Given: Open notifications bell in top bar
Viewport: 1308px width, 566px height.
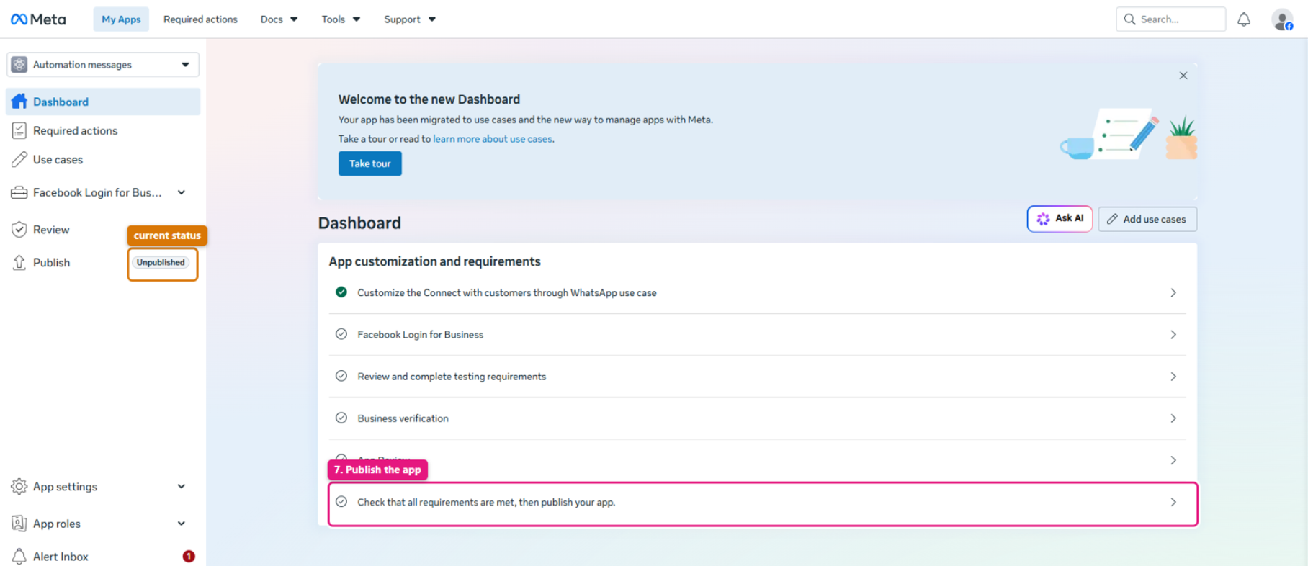Looking at the screenshot, I should pos(1244,19).
